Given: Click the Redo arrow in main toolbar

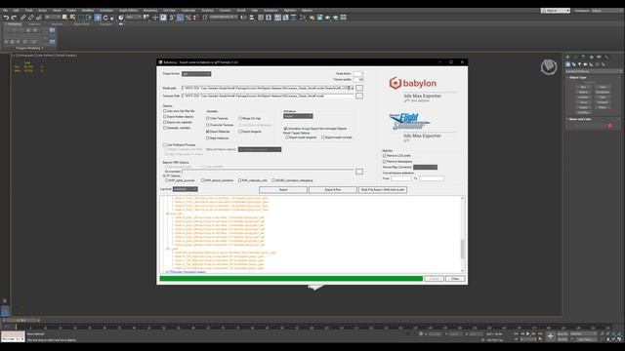Looking at the screenshot, I should 14,18.
